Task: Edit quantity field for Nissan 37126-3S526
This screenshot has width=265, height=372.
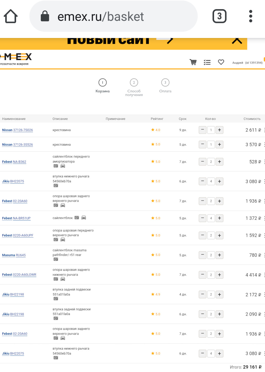Action: pos(211,145)
